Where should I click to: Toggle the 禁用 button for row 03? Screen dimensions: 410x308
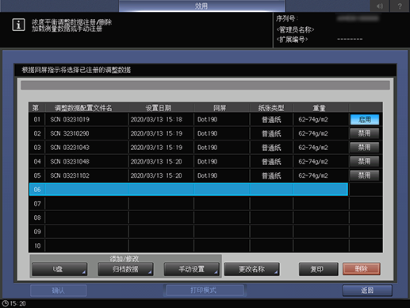point(365,148)
